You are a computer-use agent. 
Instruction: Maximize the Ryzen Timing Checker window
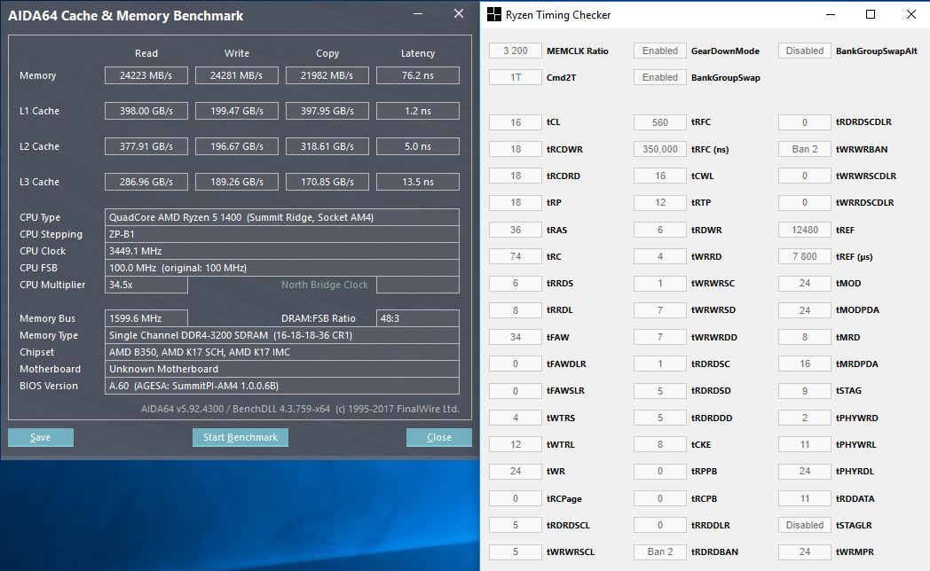tap(870, 14)
